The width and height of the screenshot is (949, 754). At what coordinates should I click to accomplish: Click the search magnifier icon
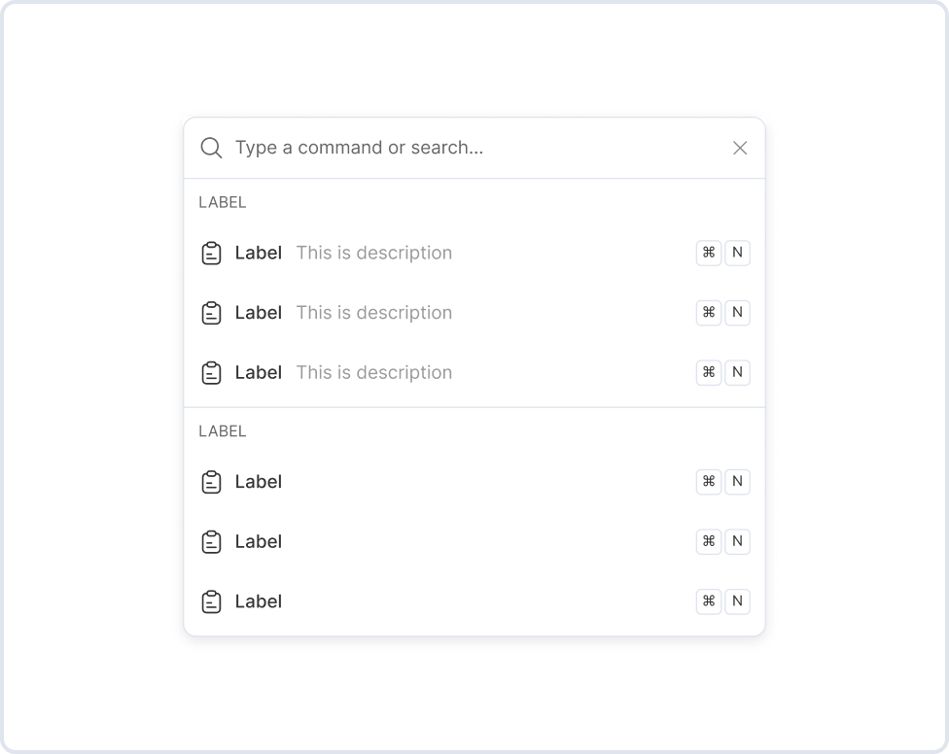coord(211,148)
